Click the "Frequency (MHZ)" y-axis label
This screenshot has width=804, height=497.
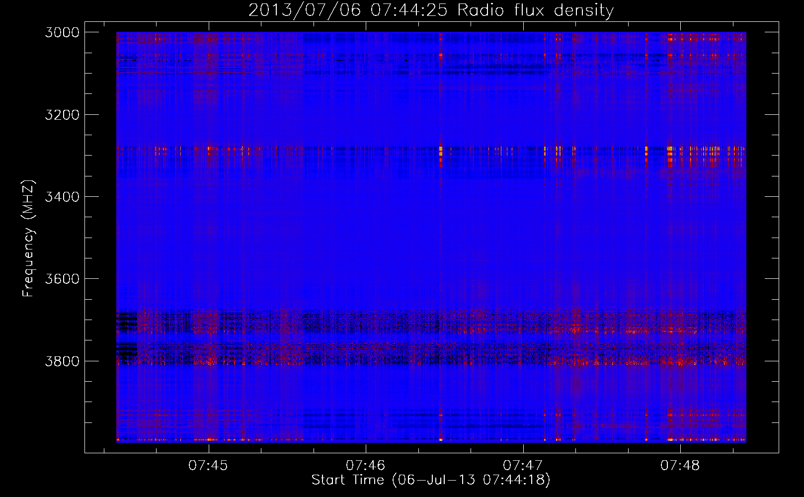tap(28, 239)
